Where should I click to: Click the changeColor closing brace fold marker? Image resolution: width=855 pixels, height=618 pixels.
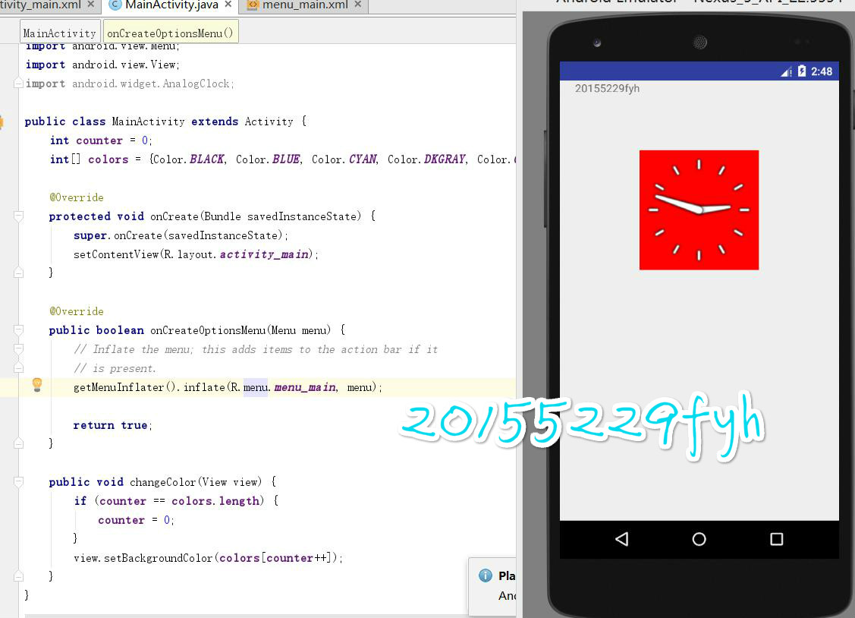point(18,576)
